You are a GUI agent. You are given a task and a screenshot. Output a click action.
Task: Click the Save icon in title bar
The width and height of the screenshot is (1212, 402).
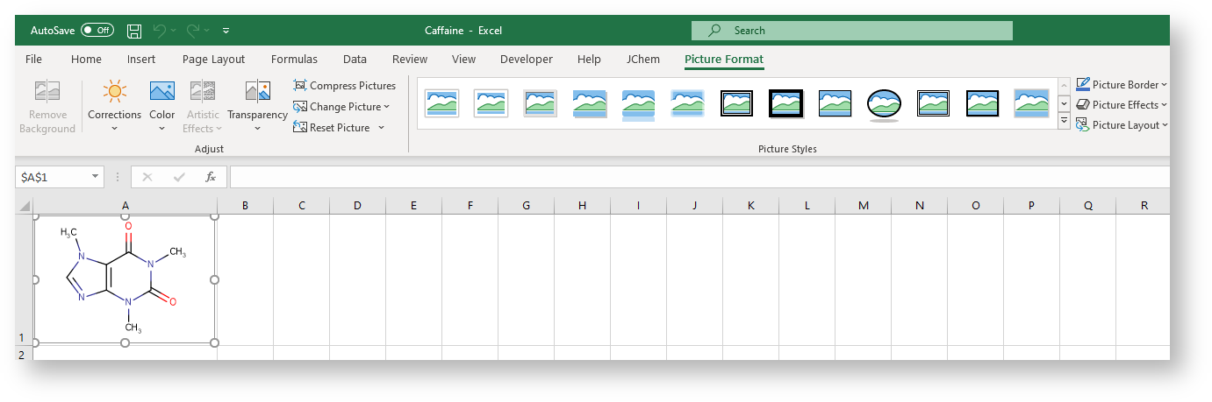tap(134, 31)
